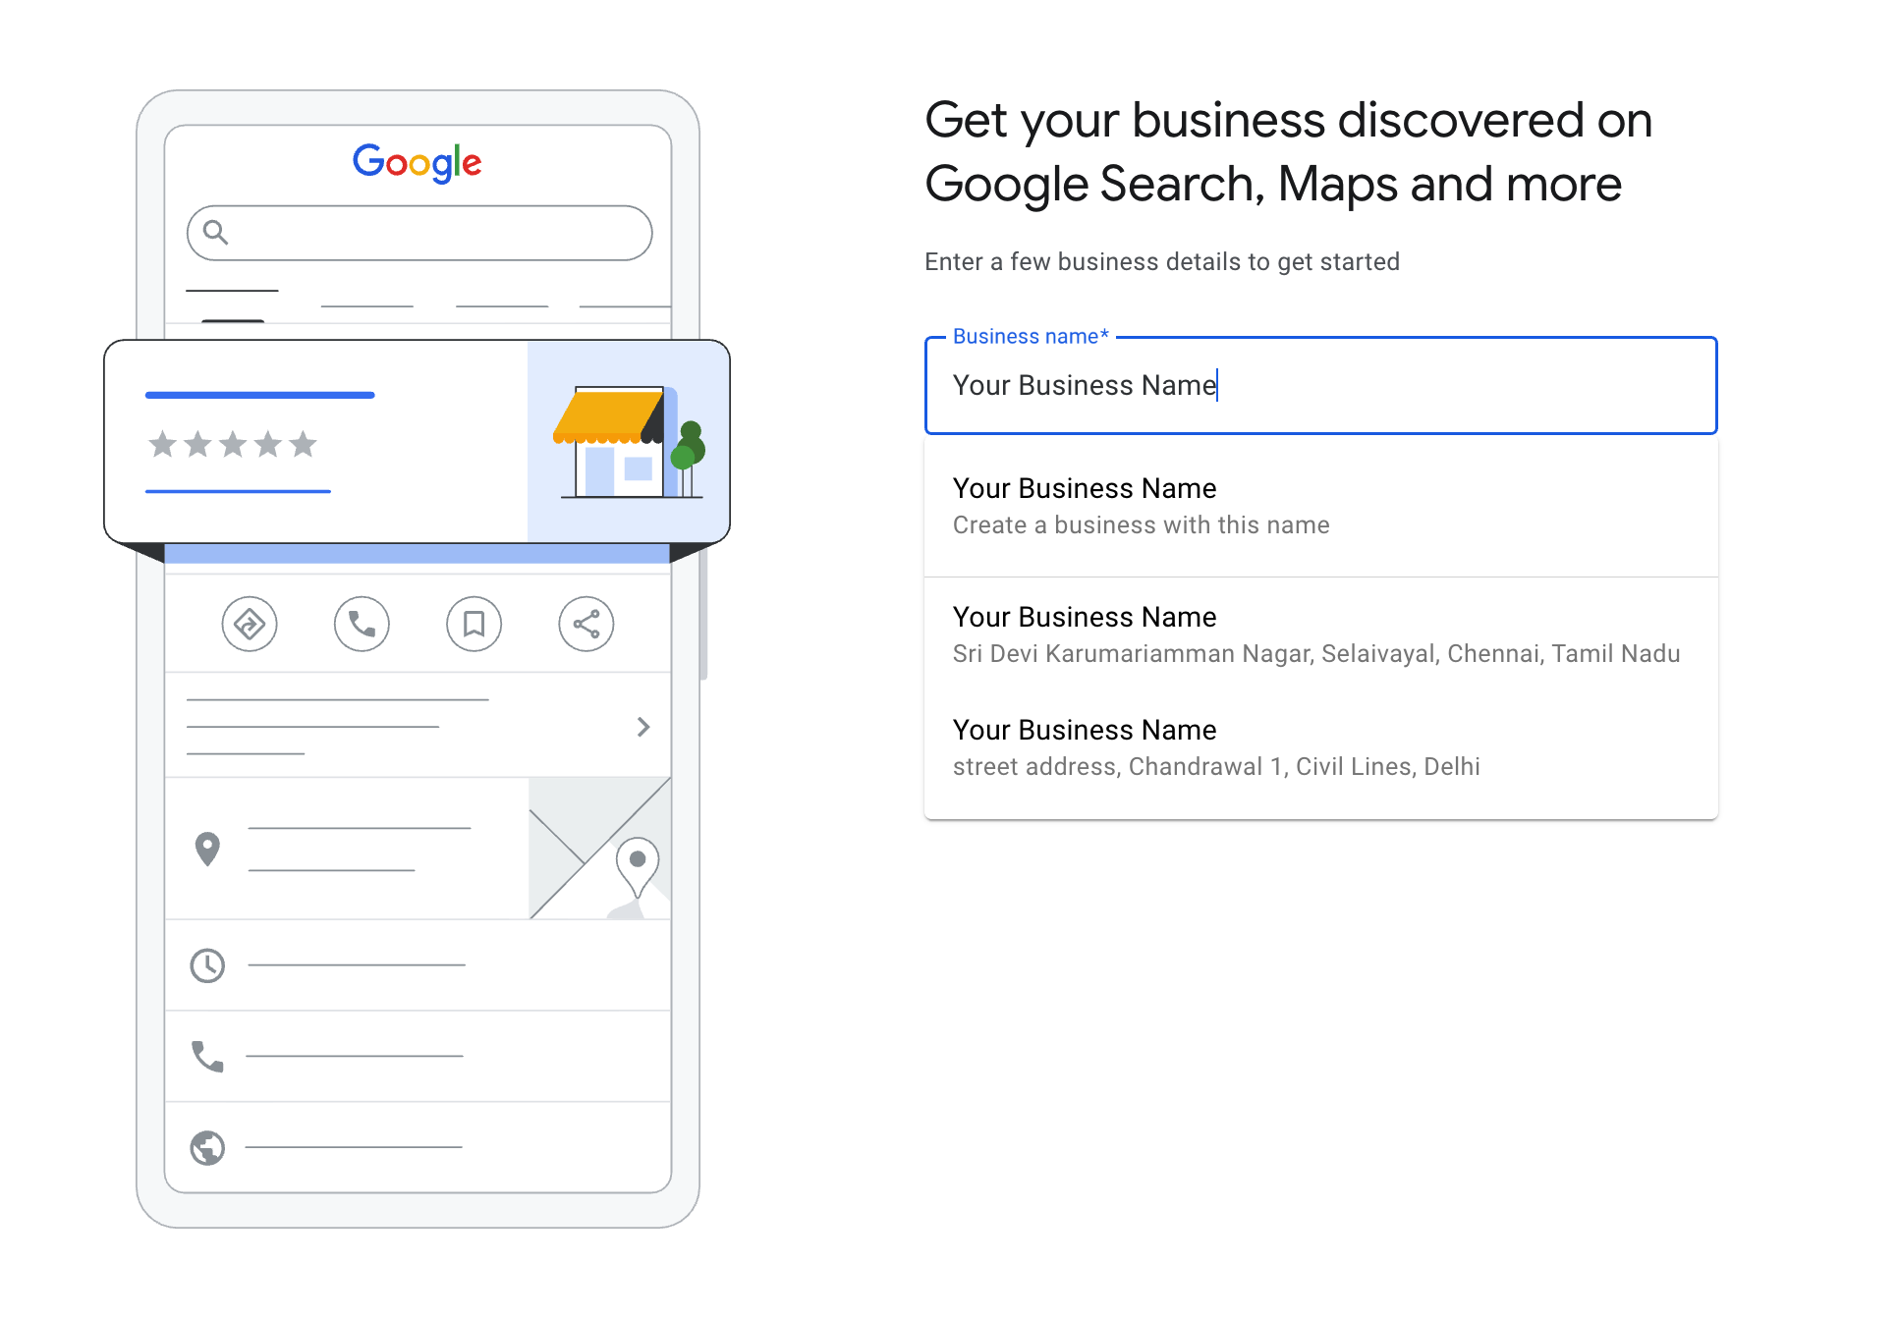Click the Business name input field
This screenshot has height=1320, width=1898.
click(1320, 385)
